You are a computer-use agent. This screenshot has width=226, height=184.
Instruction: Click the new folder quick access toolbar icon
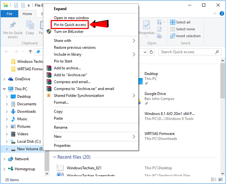23,5
